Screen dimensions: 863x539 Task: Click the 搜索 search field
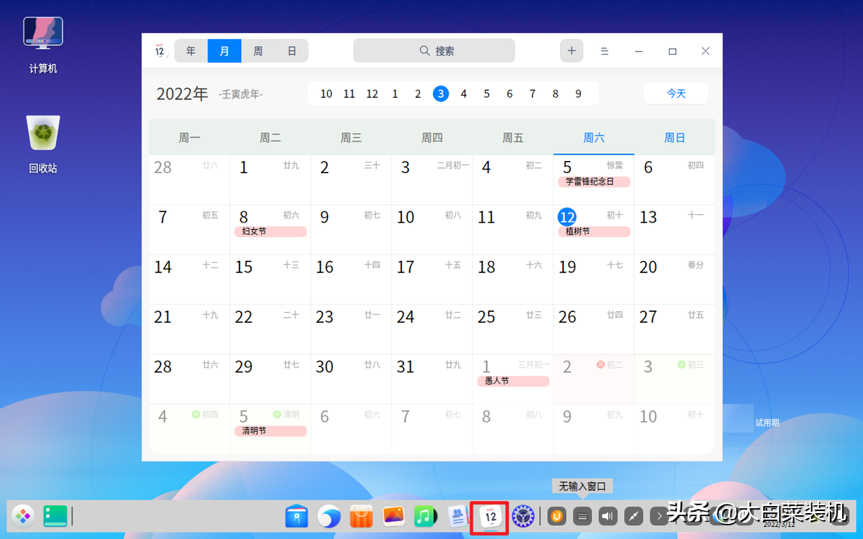[x=434, y=51]
